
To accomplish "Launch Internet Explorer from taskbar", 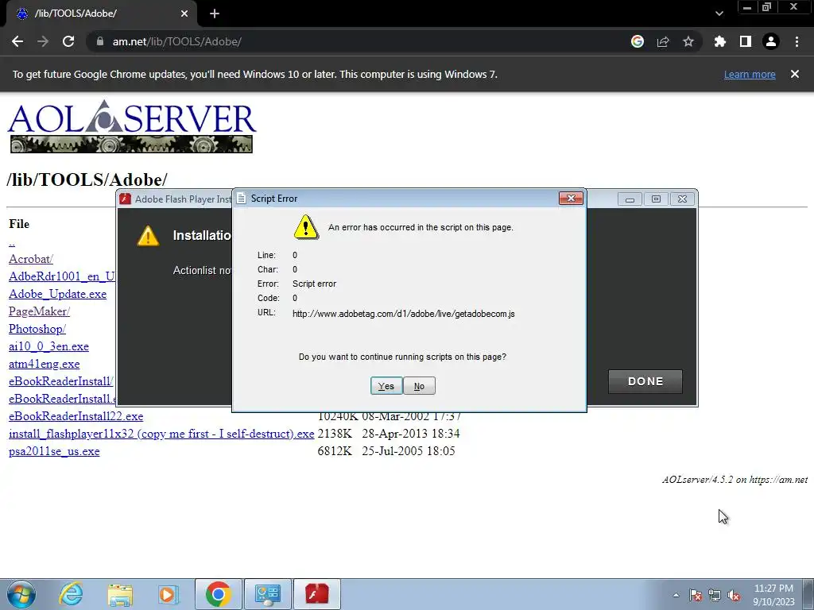I will point(71,594).
